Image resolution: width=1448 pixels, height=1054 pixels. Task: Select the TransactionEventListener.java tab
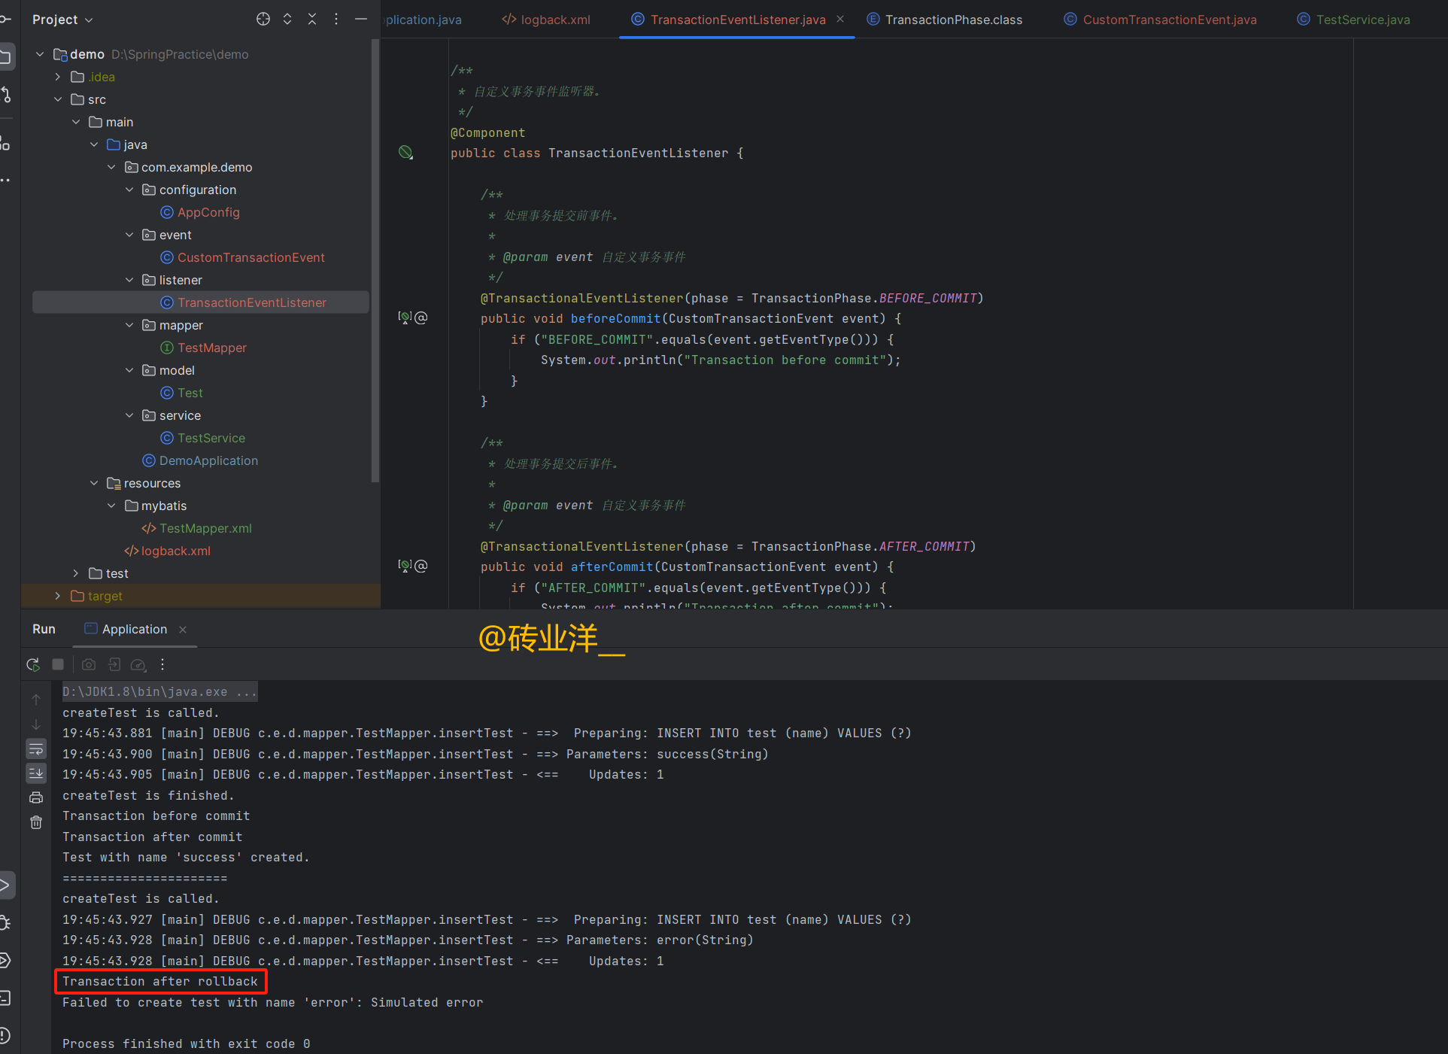coord(736,19)
